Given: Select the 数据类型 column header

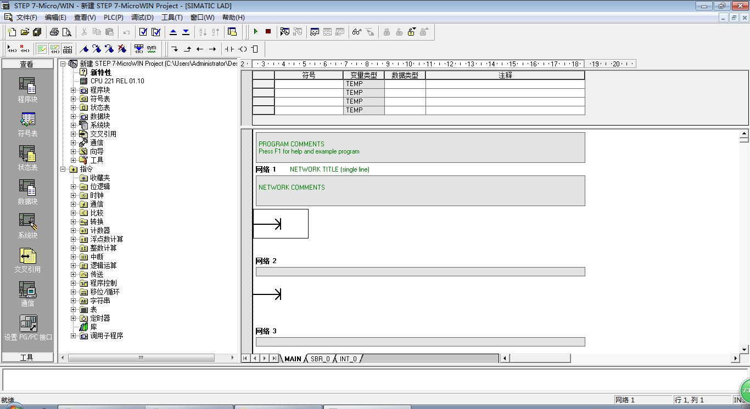Looking at the screenshot, I should (x=405, y=75).
